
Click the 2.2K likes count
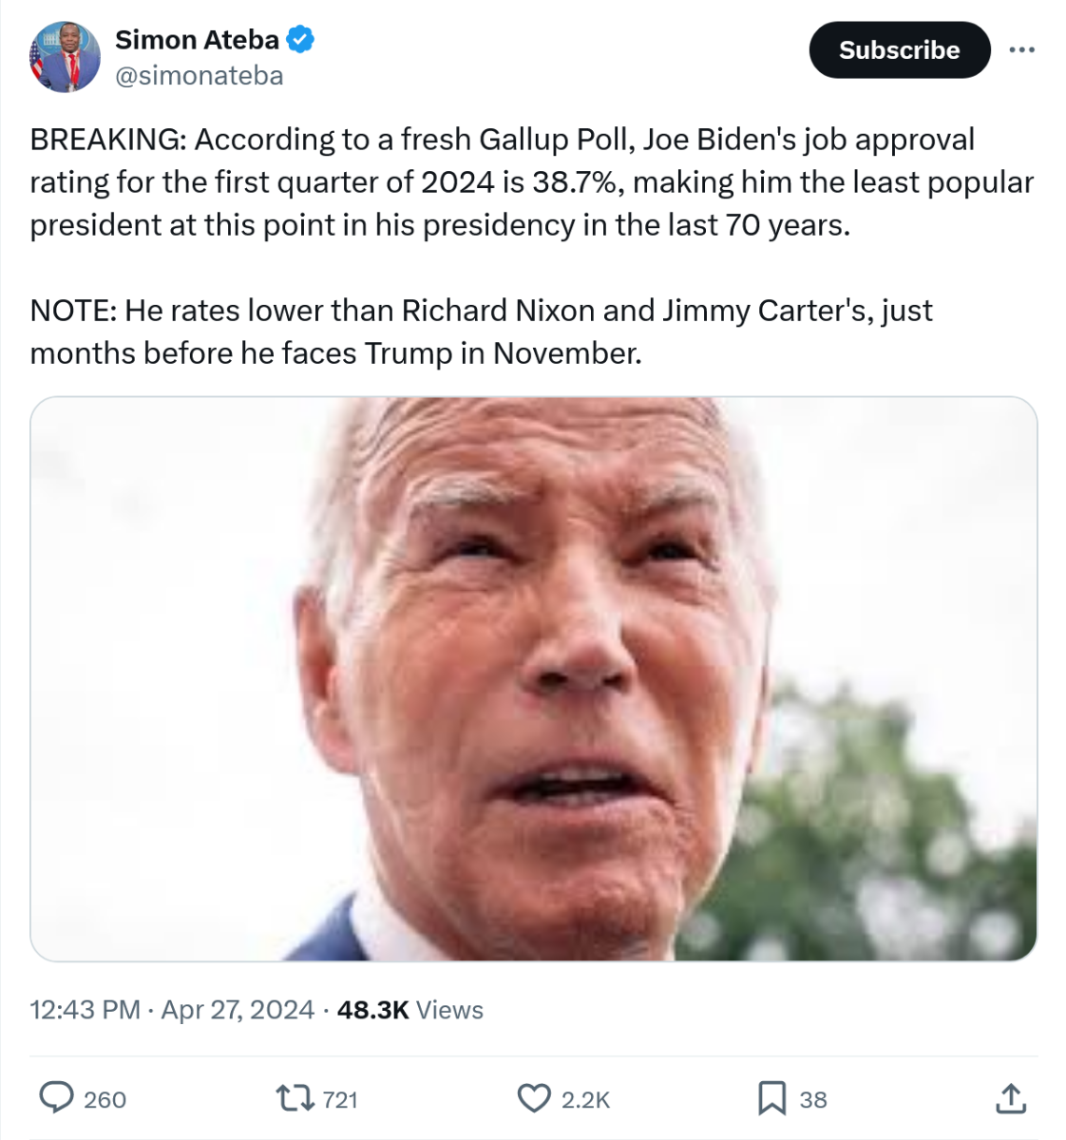click(585, 1100)
